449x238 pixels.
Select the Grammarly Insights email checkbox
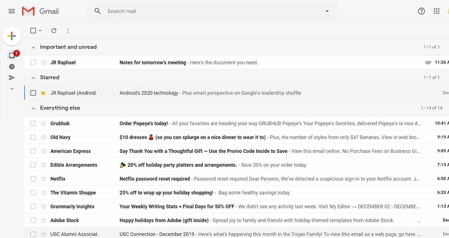33,206
